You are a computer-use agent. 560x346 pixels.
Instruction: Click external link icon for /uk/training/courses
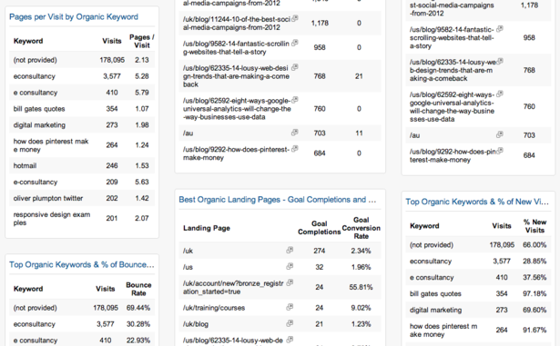(x=290, y=307)
